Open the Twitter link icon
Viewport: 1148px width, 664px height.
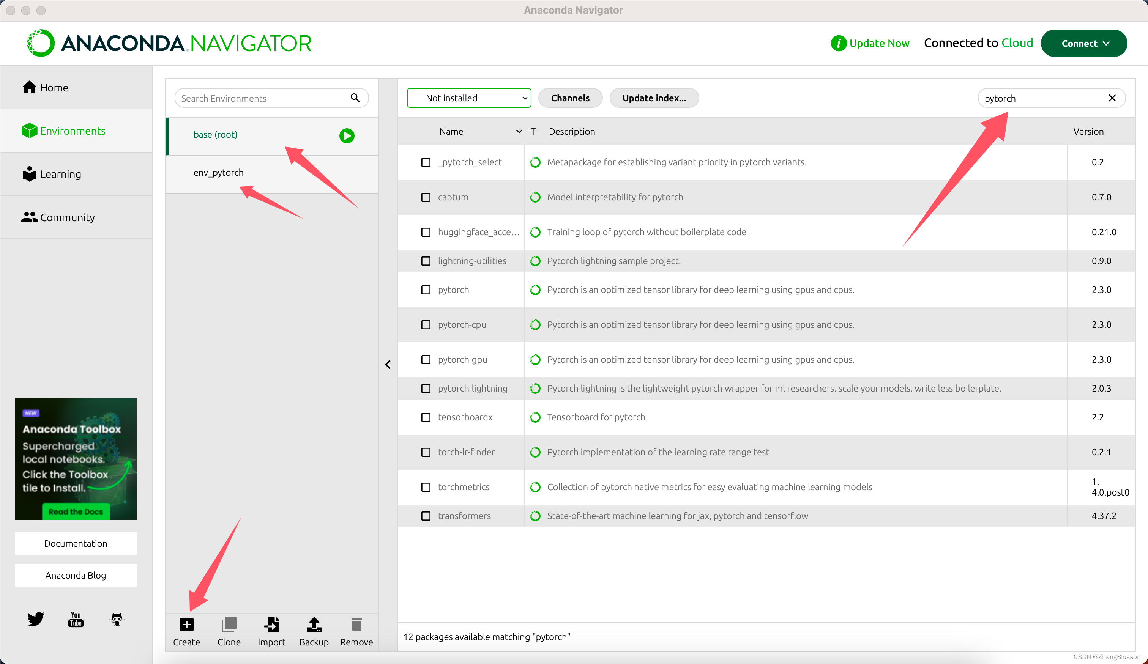tap(35, 618)
